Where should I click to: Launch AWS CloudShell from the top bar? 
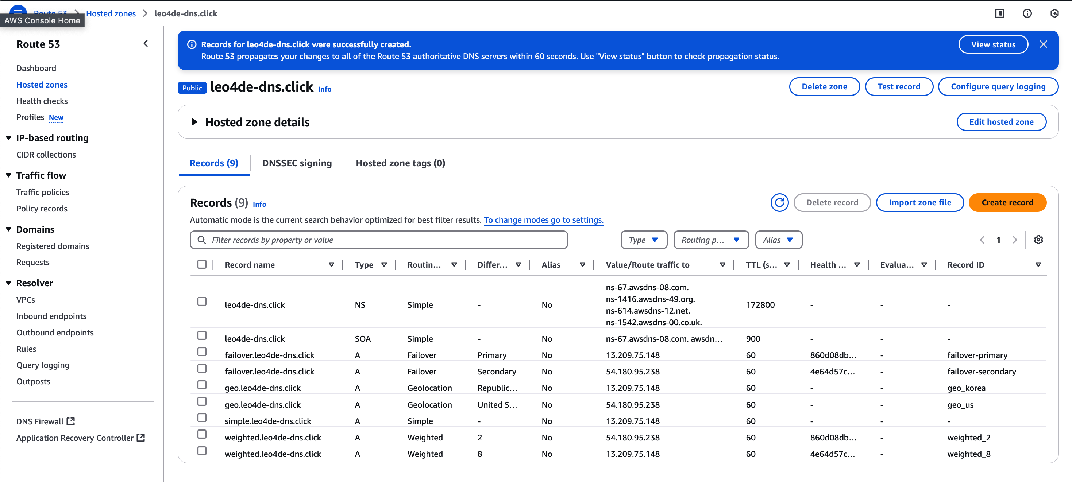pos(1054,13)
